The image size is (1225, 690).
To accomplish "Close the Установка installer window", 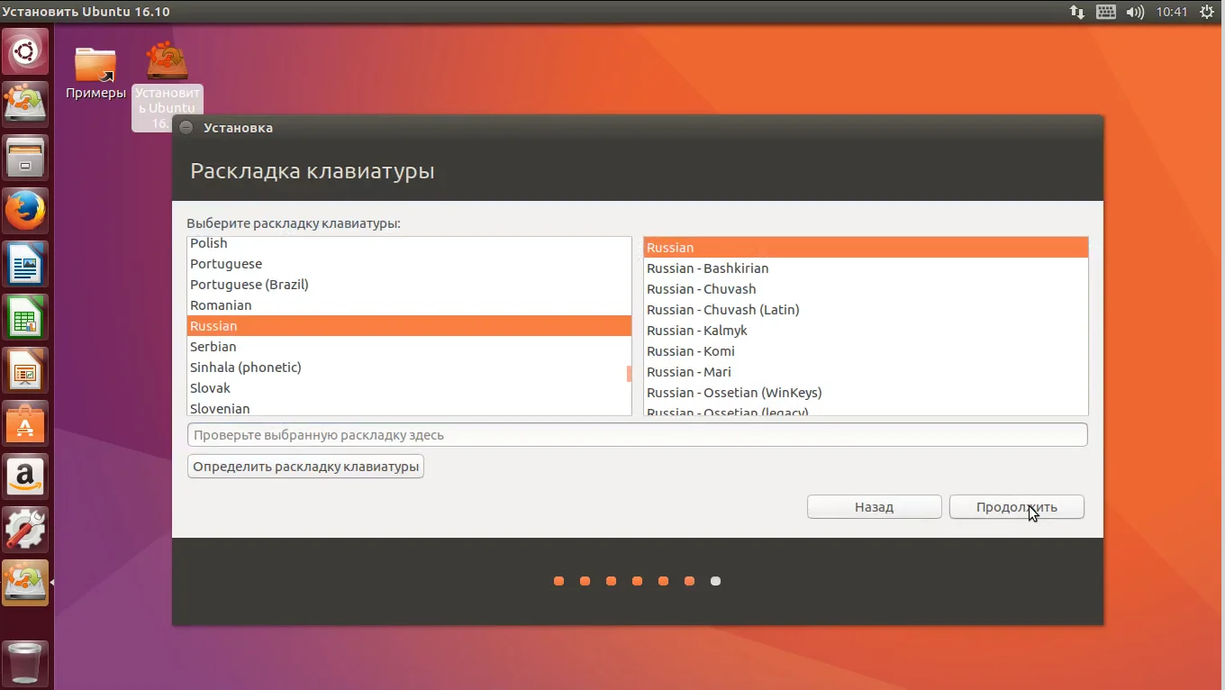I will pos(186,128).
